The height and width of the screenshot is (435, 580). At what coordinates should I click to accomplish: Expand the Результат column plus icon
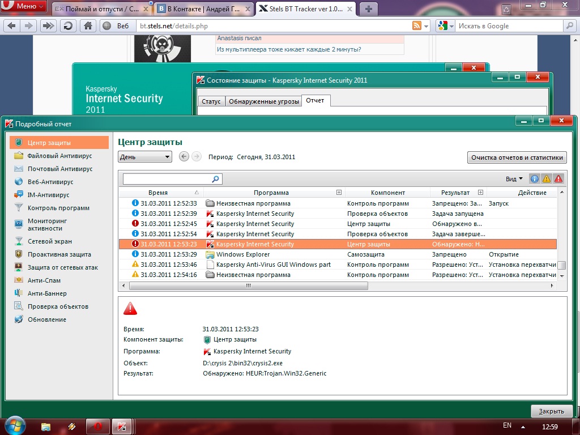[x=480, y=193]
